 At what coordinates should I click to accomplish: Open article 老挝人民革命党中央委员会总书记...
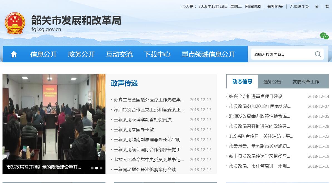(149, 160)
